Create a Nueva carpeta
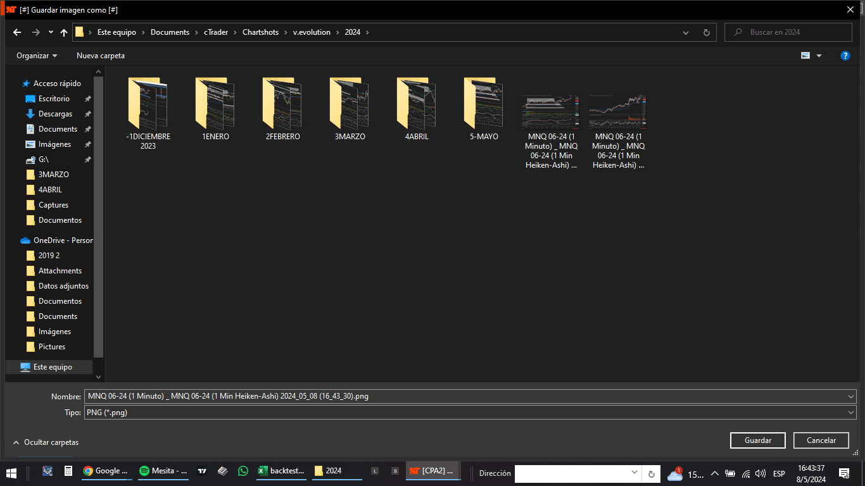865x486 pixels. point(101,56)
